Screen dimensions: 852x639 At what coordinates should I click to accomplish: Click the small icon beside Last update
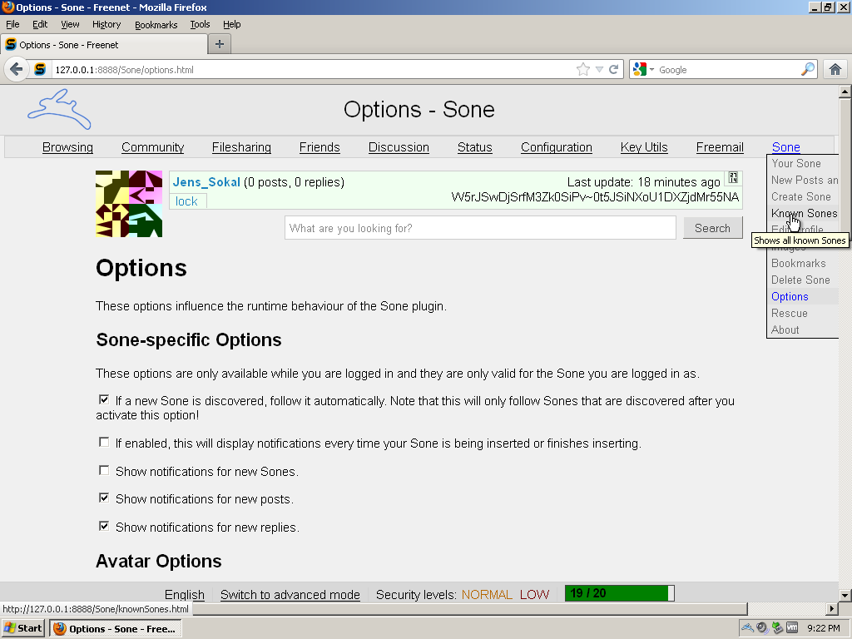point(733,177)
